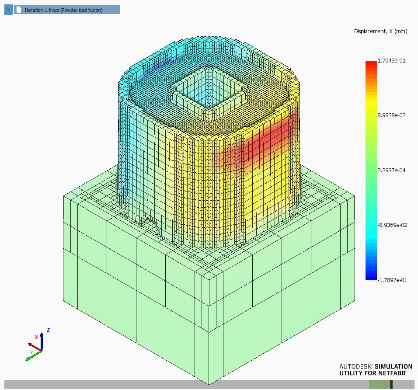The width and height of the screenshot is (418, 390).
Task: Click the Displacement, X (mm) legend title
Action: pyautogui.click(x=381, y=31)
